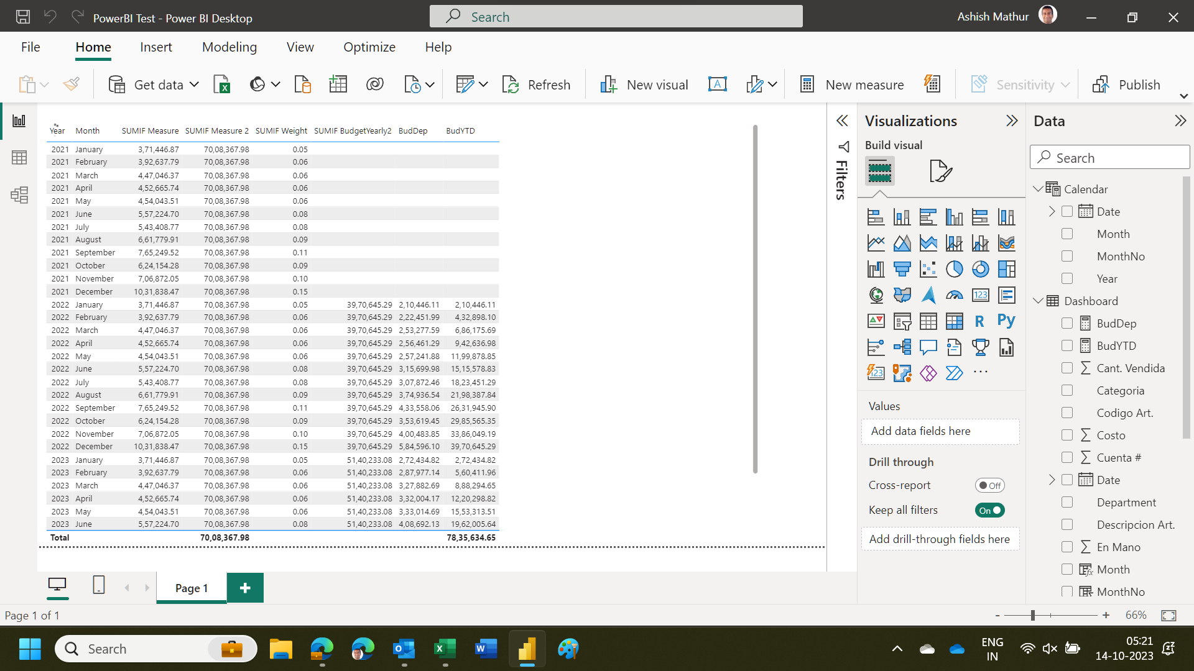Select the donut chart visual icon
Image resolution: width=1194 pixels, height=671 pixels.
click(x=980, y=269)
